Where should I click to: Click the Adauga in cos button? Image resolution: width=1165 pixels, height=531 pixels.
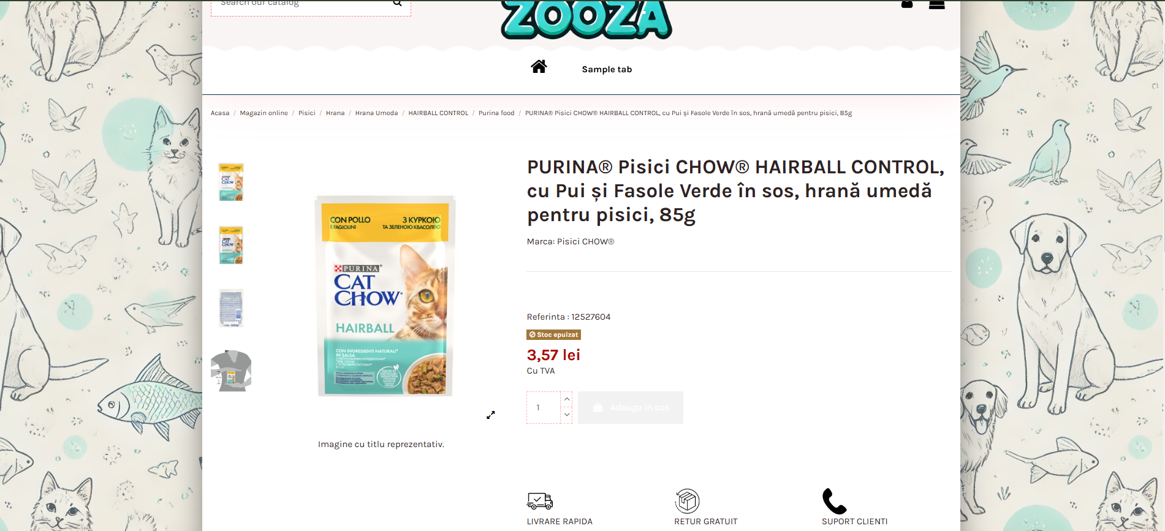coord(631,407)
